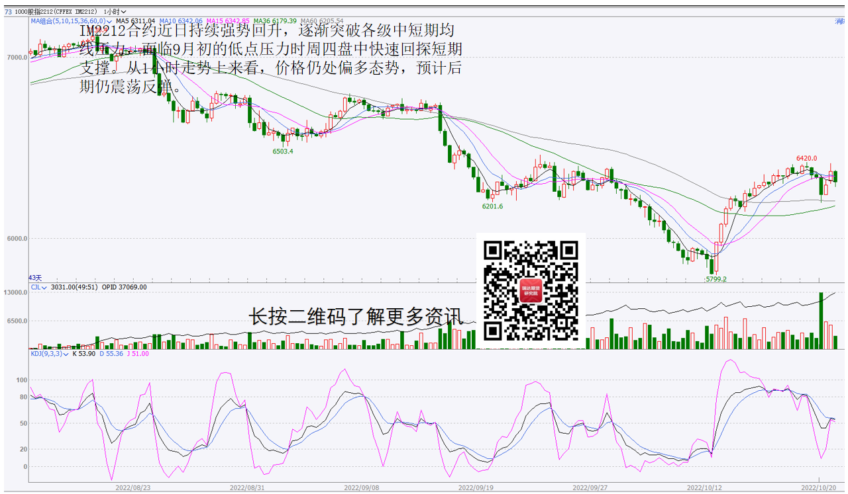
Task: Click the green MA36 legend label
Action: 275,21
